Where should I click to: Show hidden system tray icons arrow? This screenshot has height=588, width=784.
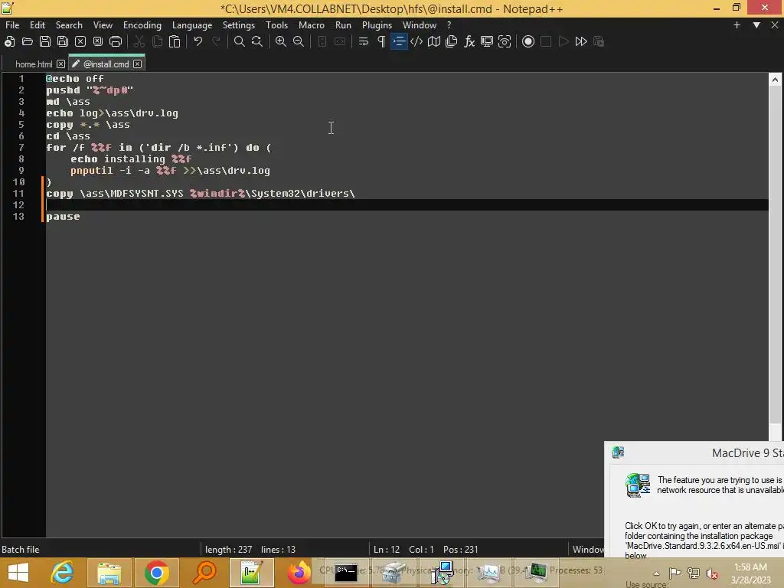coord(656,573)
